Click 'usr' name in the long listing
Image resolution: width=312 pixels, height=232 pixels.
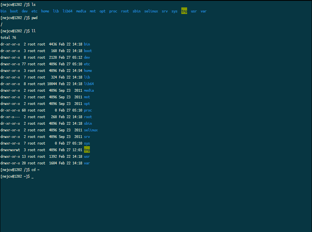pyautogui.click(x=87, y=157)
